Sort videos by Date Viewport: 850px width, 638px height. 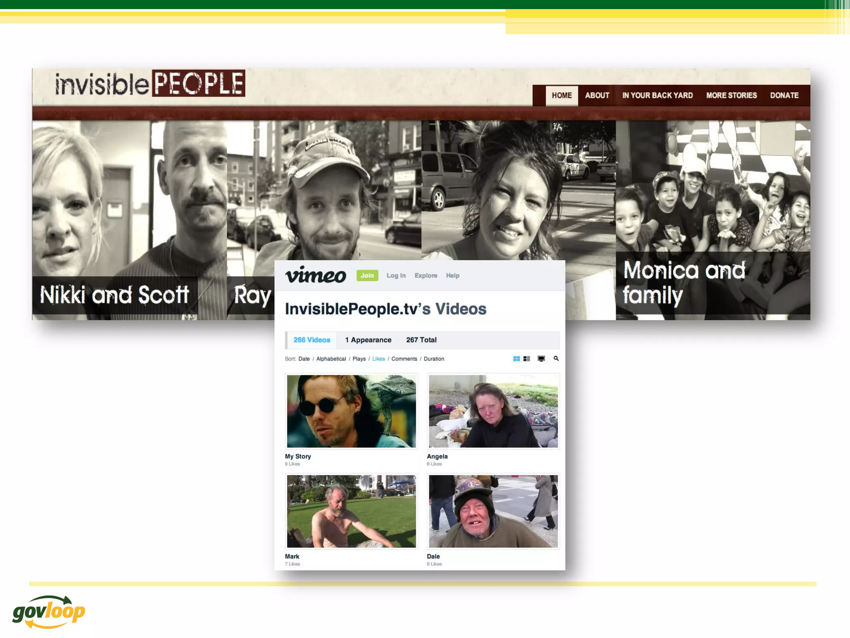tap(304, 359)
